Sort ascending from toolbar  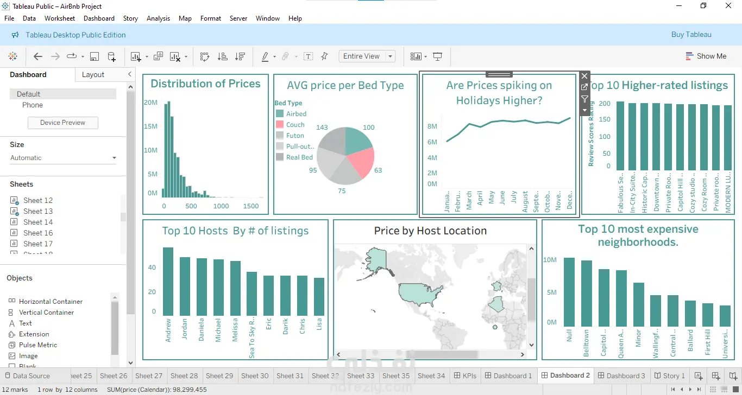[x=222, y=56]
